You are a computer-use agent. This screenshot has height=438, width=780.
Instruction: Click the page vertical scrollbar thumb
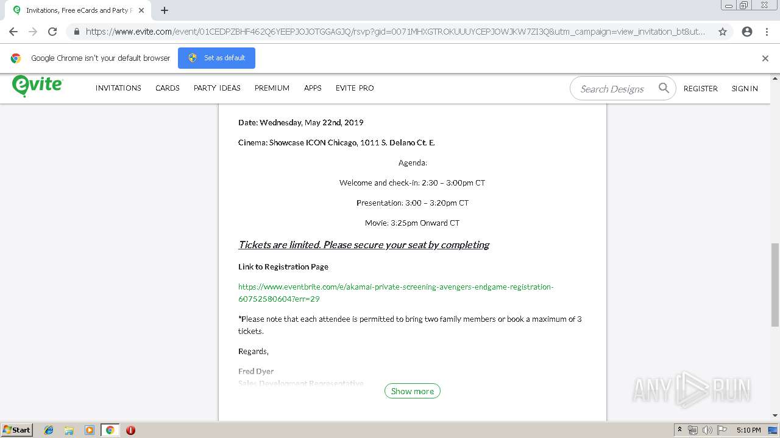[775, 285]
